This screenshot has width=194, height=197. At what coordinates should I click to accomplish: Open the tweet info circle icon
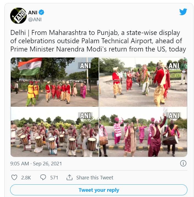[183, 163]
